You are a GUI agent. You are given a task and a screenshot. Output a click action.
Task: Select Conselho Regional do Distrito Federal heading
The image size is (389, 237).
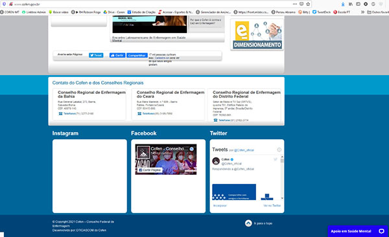tap(246, 94)
